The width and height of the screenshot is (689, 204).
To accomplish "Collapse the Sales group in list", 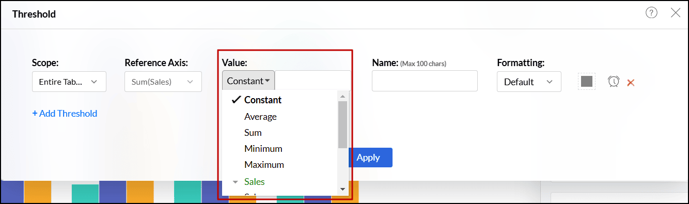I will 236,182.
